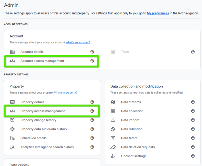Open Analytics Intelligence search history magnifier icon
The width and height of the screenshot is (202, 166).
coord(13,147)
